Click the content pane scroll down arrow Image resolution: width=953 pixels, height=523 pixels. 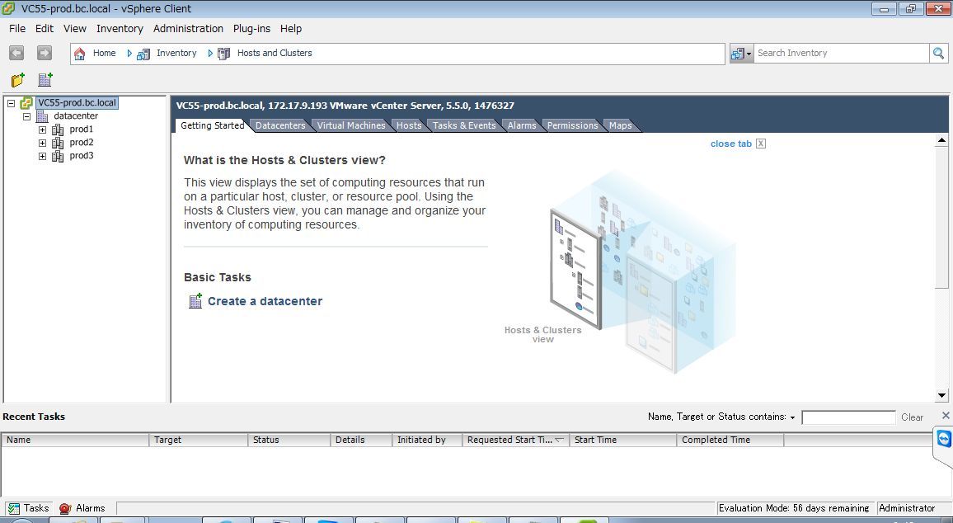coord(941,395)
